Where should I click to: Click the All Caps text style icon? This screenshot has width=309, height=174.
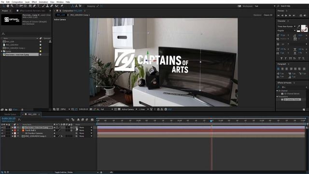click(x=290, y=58)
